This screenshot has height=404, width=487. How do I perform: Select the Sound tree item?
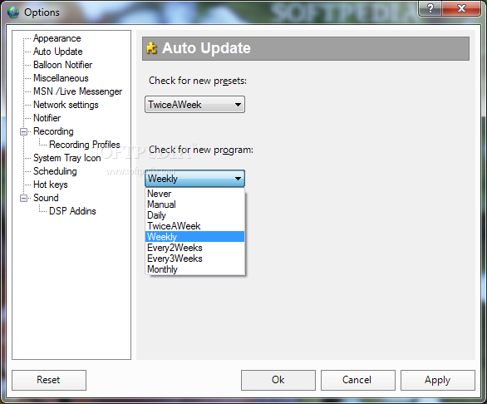tap(46, 198)
